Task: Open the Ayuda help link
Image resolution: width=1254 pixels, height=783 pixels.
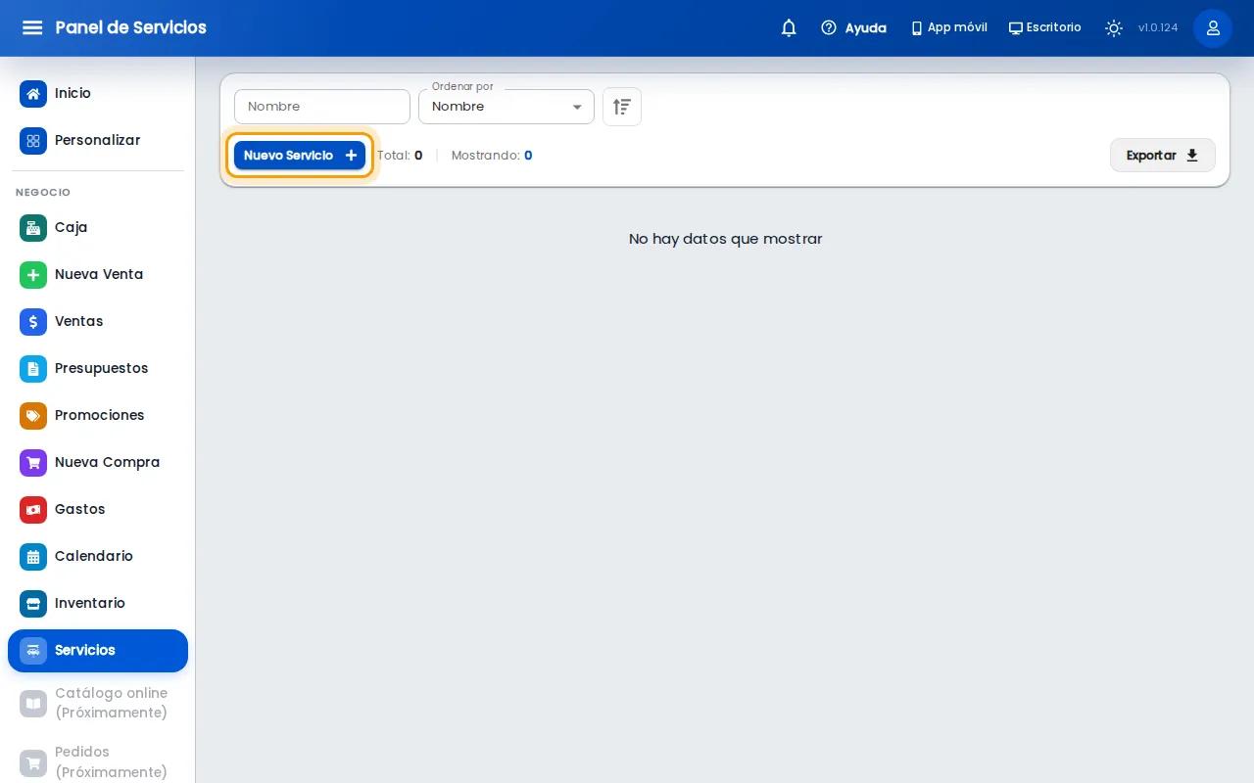Action: click(x=853, y=27)
